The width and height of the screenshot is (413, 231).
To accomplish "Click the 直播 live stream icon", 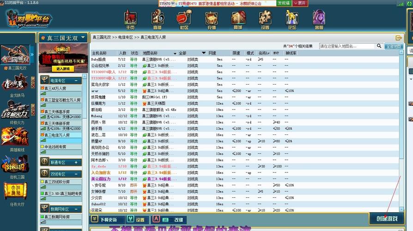I will (158, 18).
